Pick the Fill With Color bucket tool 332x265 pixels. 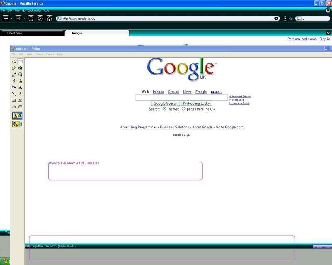[x=20, y=68]
